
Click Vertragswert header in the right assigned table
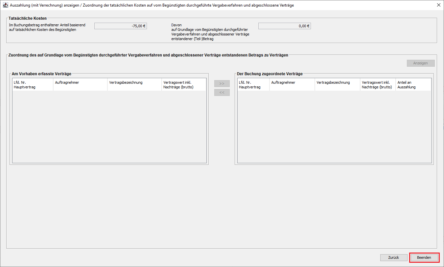[378, 85]
